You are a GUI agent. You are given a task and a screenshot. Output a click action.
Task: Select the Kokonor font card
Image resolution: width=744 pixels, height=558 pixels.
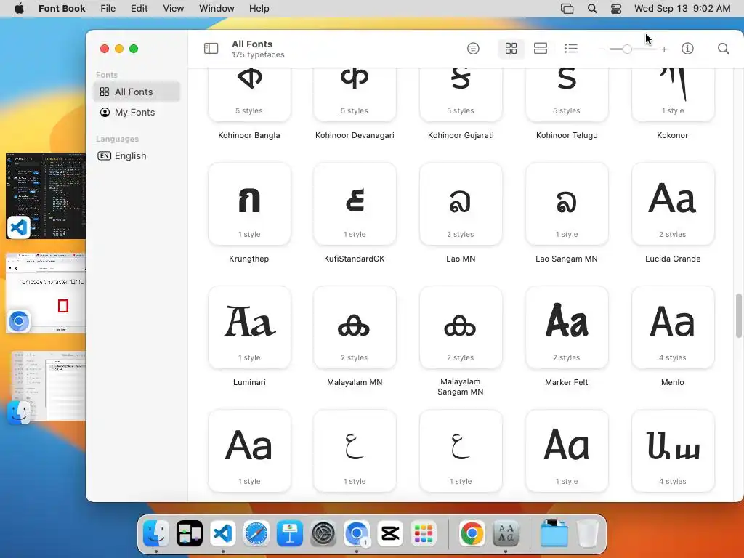click(x=673, y=95)
